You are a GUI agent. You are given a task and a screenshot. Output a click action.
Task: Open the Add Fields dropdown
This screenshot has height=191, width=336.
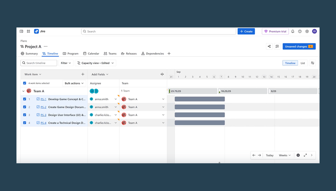pos(100,74)
